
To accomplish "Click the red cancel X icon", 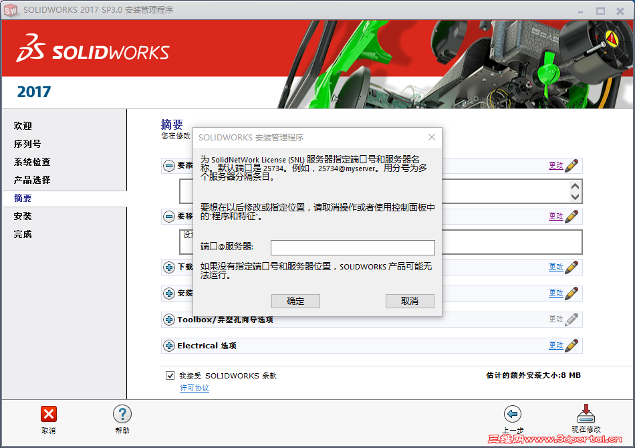I will (x=49, y=414).
